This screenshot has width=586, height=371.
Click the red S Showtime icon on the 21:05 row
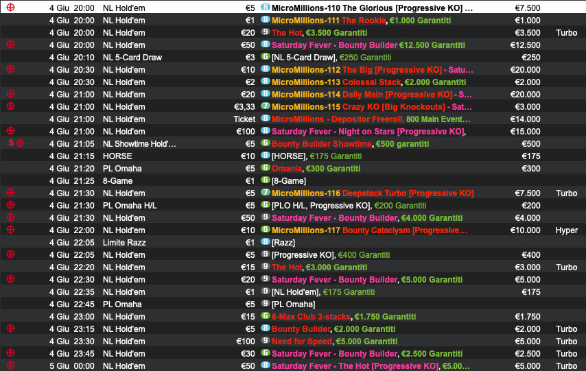pos(11,143)
